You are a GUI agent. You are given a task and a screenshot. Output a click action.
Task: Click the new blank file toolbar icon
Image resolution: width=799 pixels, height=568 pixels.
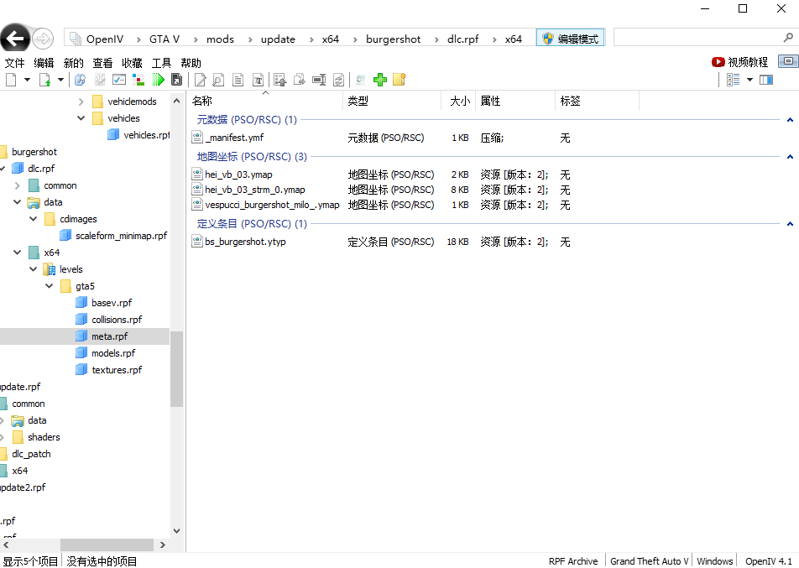click(11, 80)
